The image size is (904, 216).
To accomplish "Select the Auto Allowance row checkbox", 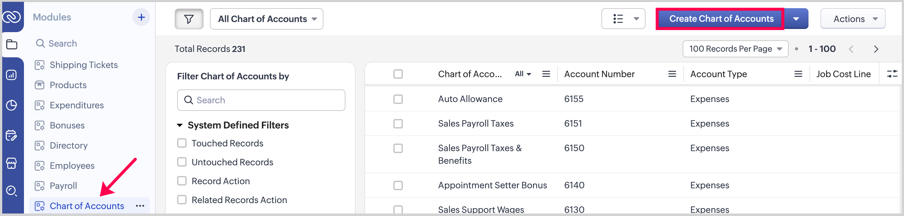I will tap(397, 99).
